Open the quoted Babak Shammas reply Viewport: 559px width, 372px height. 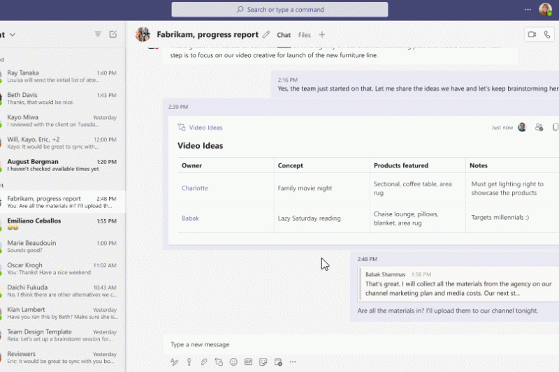459,284
